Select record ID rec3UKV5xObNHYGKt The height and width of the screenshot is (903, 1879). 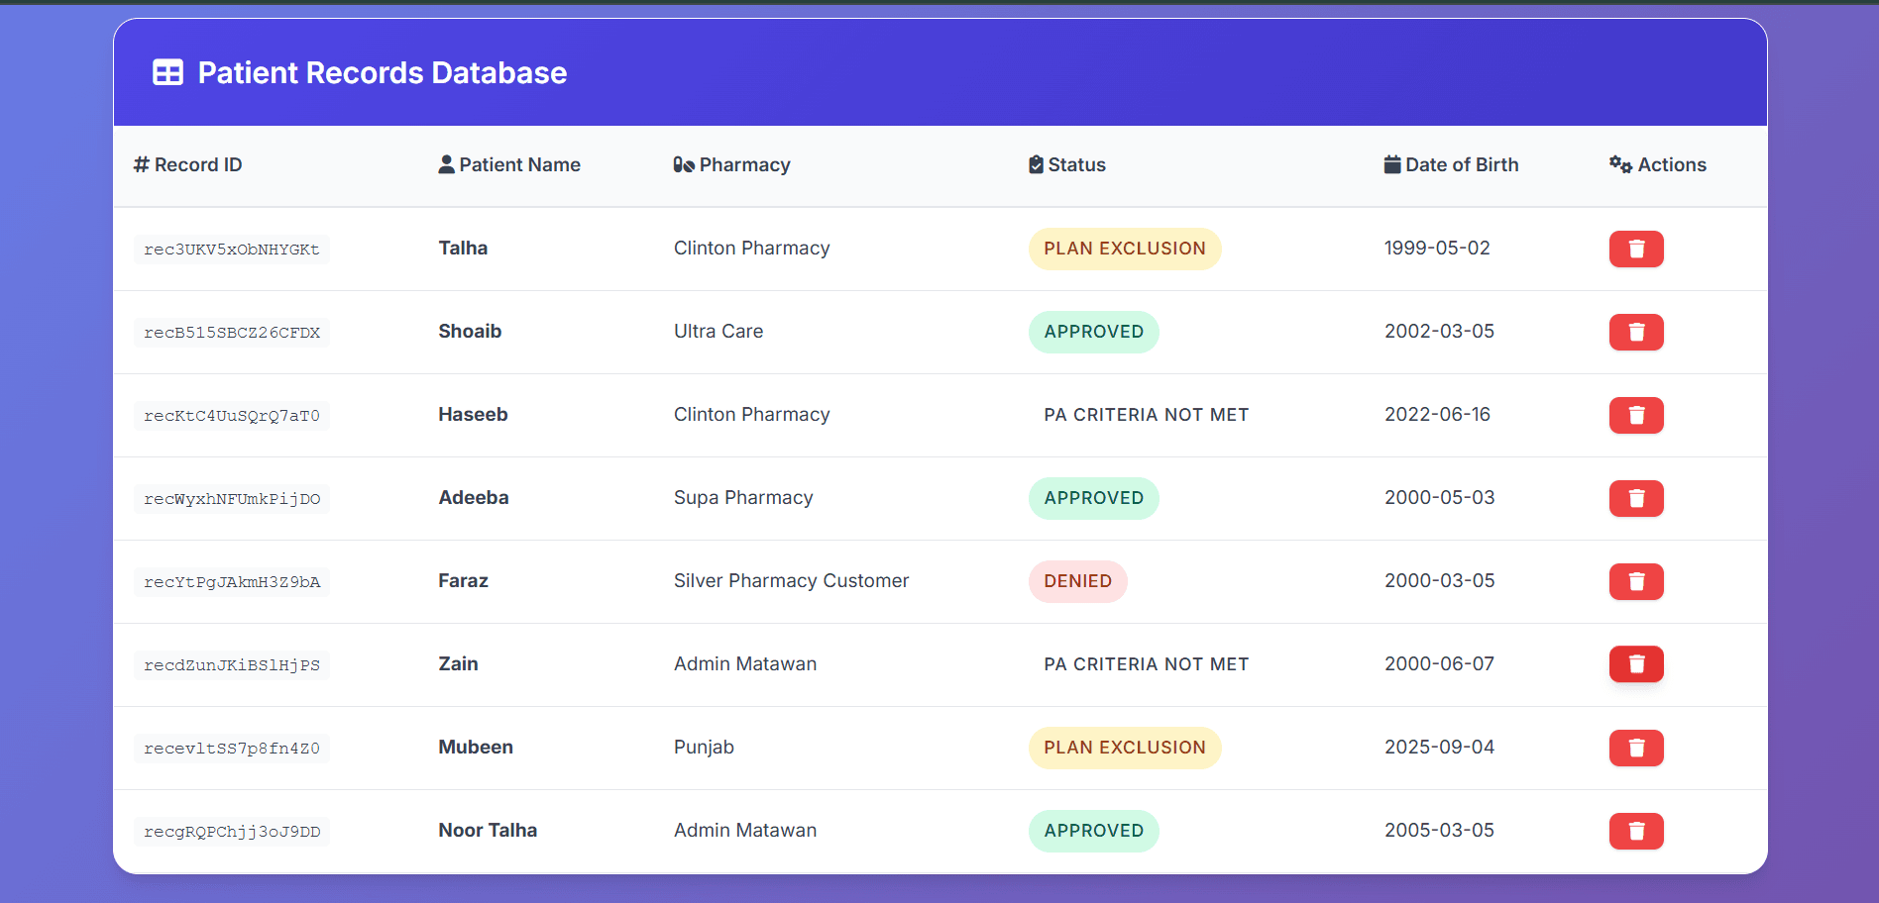pyautogui.click(x=232, y=250)
